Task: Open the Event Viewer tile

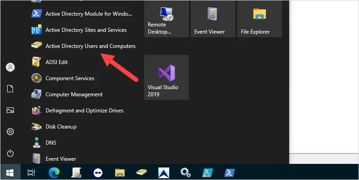Action: pyautogui.click(x=213, y=19)
